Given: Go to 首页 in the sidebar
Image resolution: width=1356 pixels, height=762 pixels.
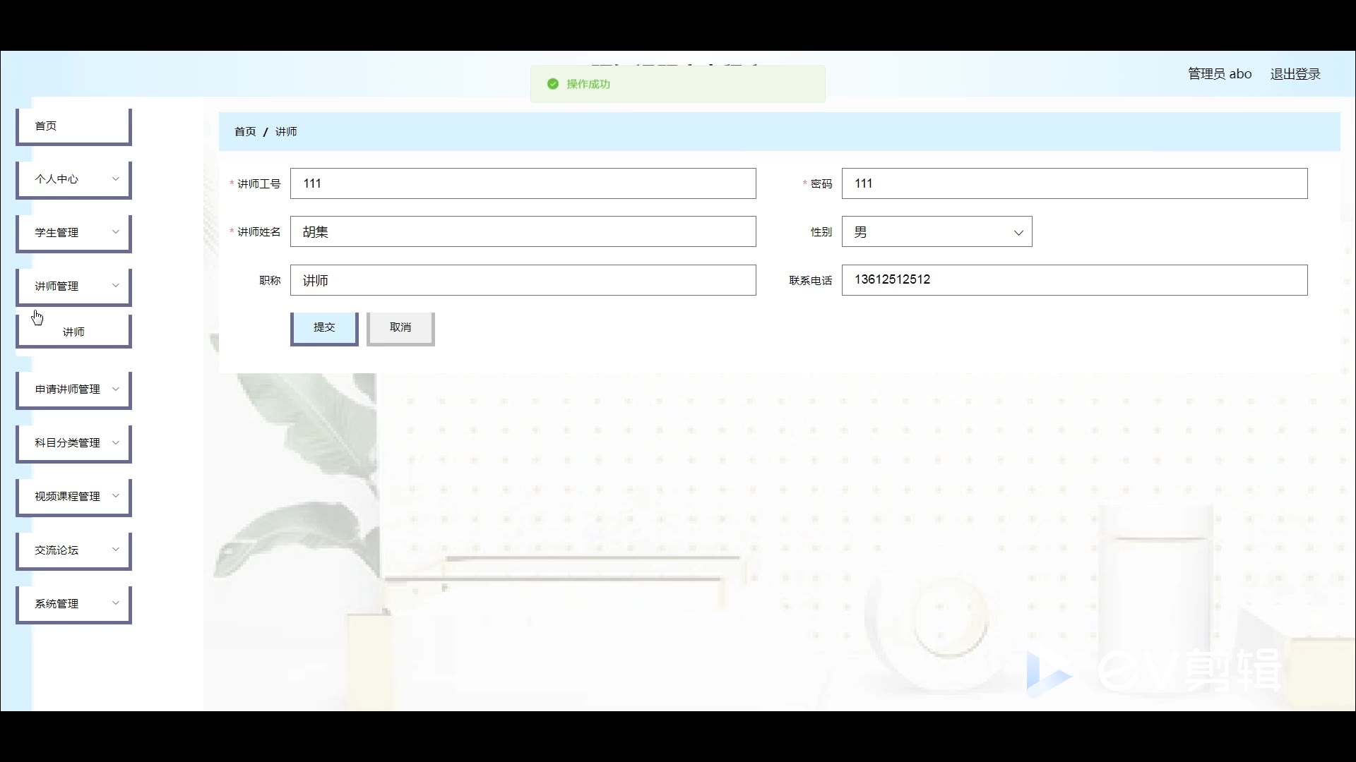Looking at the screenshot, I should pos(47,126).
